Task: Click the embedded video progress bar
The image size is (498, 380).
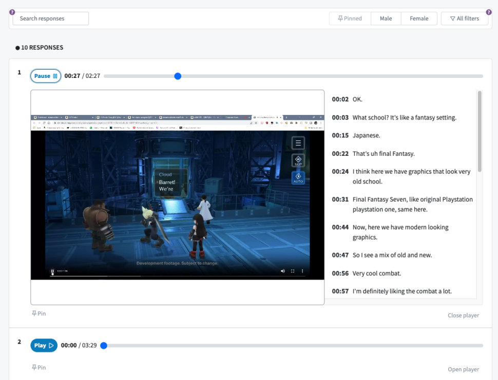Action: (x=177, y=276)
